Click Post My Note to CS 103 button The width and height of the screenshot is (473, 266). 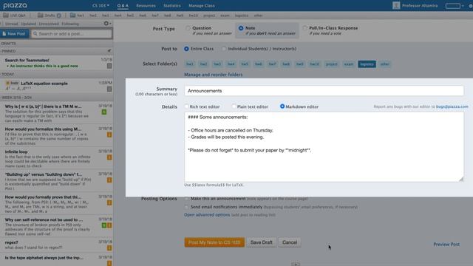tap(214, 242)
